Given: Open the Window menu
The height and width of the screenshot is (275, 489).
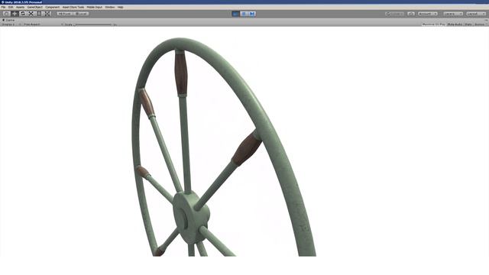Looking at the screenshot, I should (110, 7).
